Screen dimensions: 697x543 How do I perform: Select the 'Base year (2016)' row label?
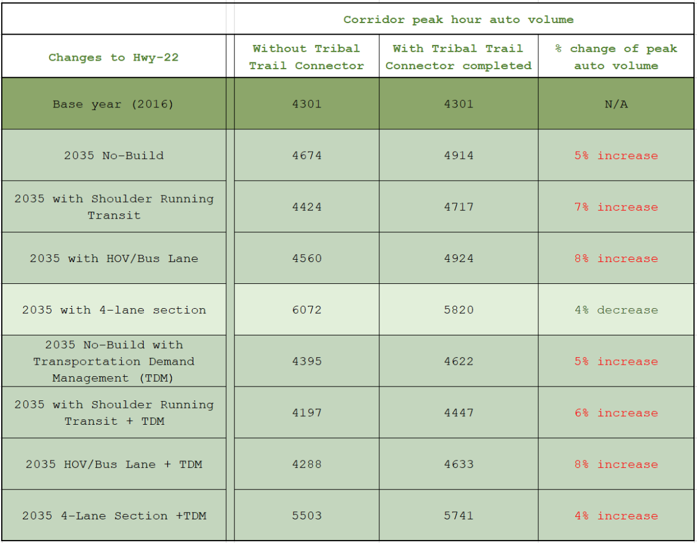[x=113, y=104]
